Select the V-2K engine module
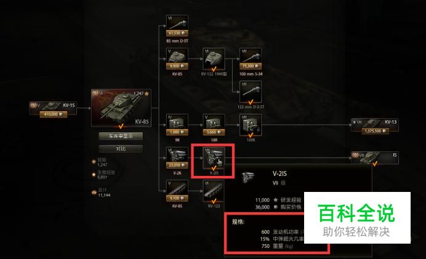The image size is (426, 259). pyautogui.click(x=177, y=158)
